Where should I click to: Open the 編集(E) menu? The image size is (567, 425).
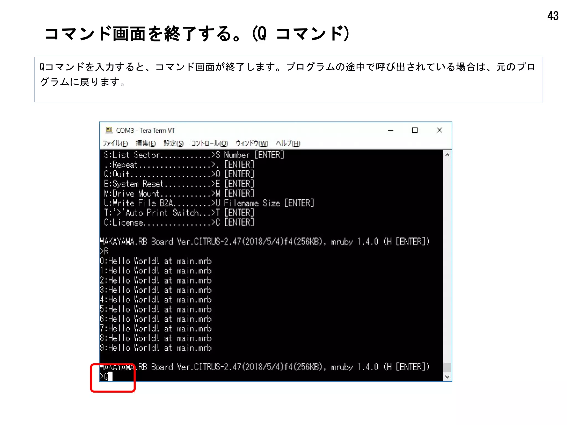click(146, 143)
